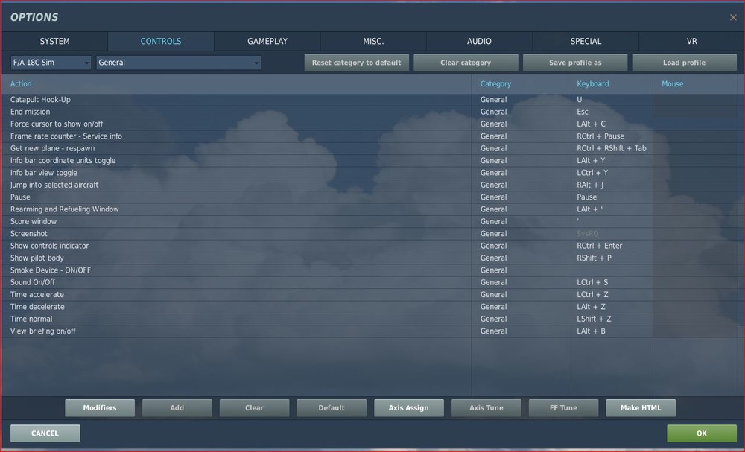This screenshot has width=745, height=452.
Task: Open the CONTROLS tab
Action: coord(161,41)
